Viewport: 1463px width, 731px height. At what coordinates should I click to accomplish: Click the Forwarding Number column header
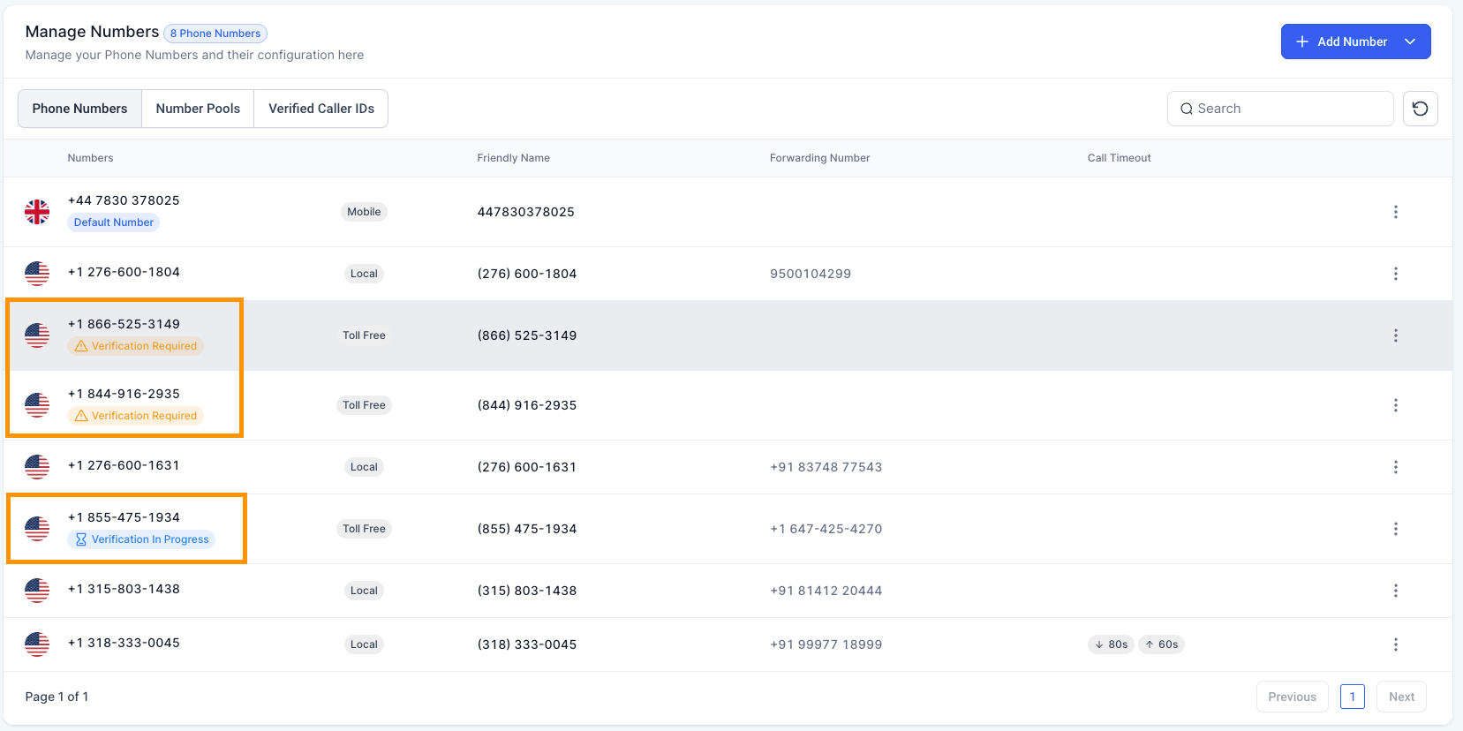(819, 158)
